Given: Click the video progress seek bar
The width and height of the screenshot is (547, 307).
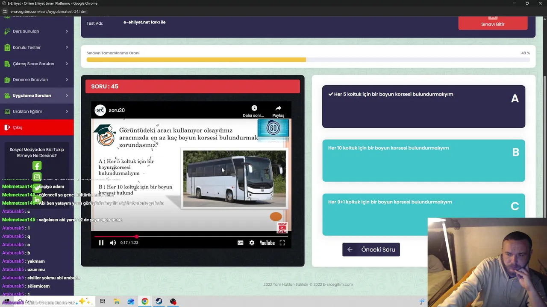Looking at the screenshot, I should tap(191, 236).
